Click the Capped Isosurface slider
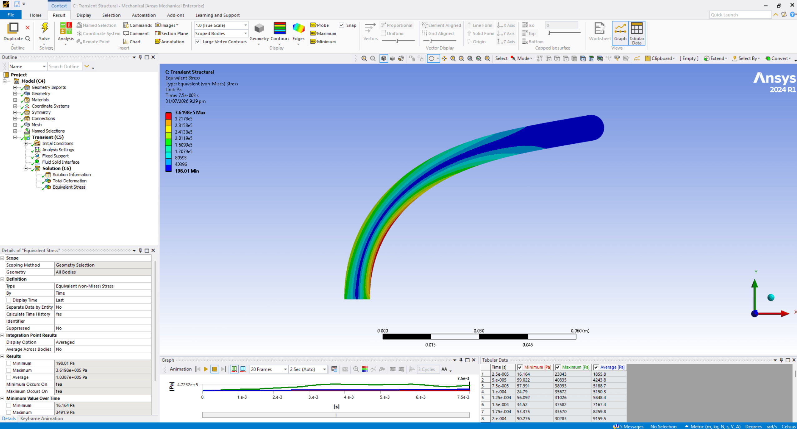 pyautogui.click(x=564, y=33)
